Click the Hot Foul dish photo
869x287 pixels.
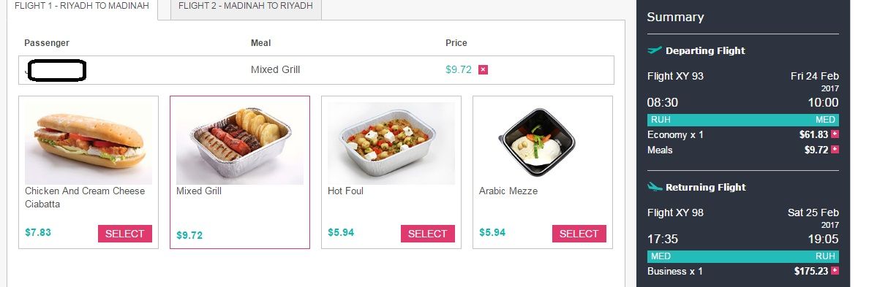click(391, 143)
